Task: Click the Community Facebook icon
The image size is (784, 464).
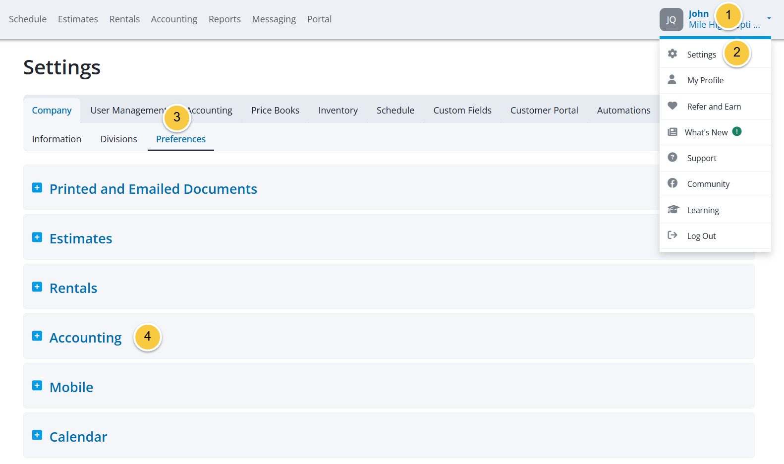Action: pos(672,183)
